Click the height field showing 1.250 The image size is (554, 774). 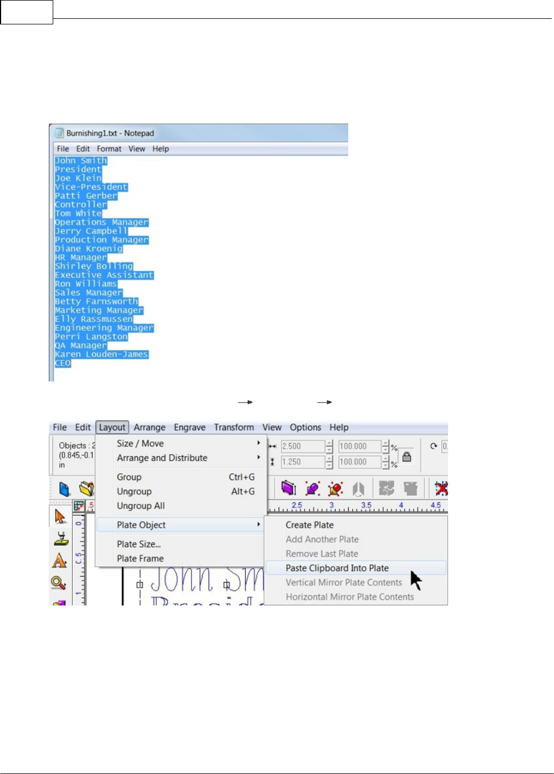[302, 462]
